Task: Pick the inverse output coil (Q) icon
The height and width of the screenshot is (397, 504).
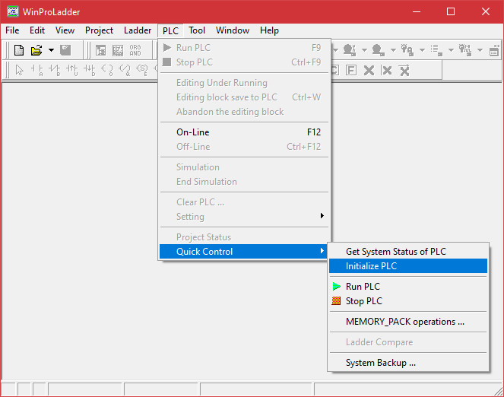Action: (125, 69)
